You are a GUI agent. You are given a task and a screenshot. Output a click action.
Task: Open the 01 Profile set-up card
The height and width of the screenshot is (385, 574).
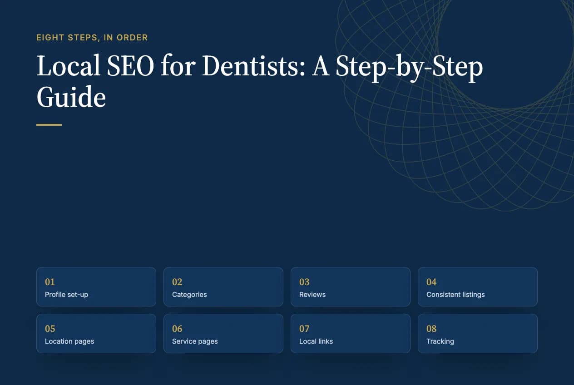96,286
